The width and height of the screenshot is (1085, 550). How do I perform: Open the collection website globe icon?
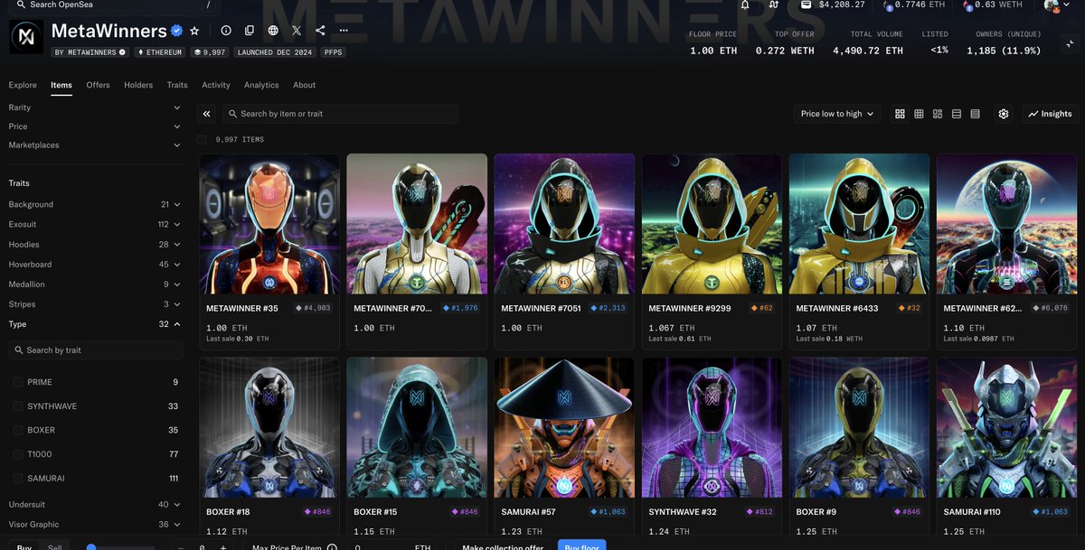tap(273, 31)
